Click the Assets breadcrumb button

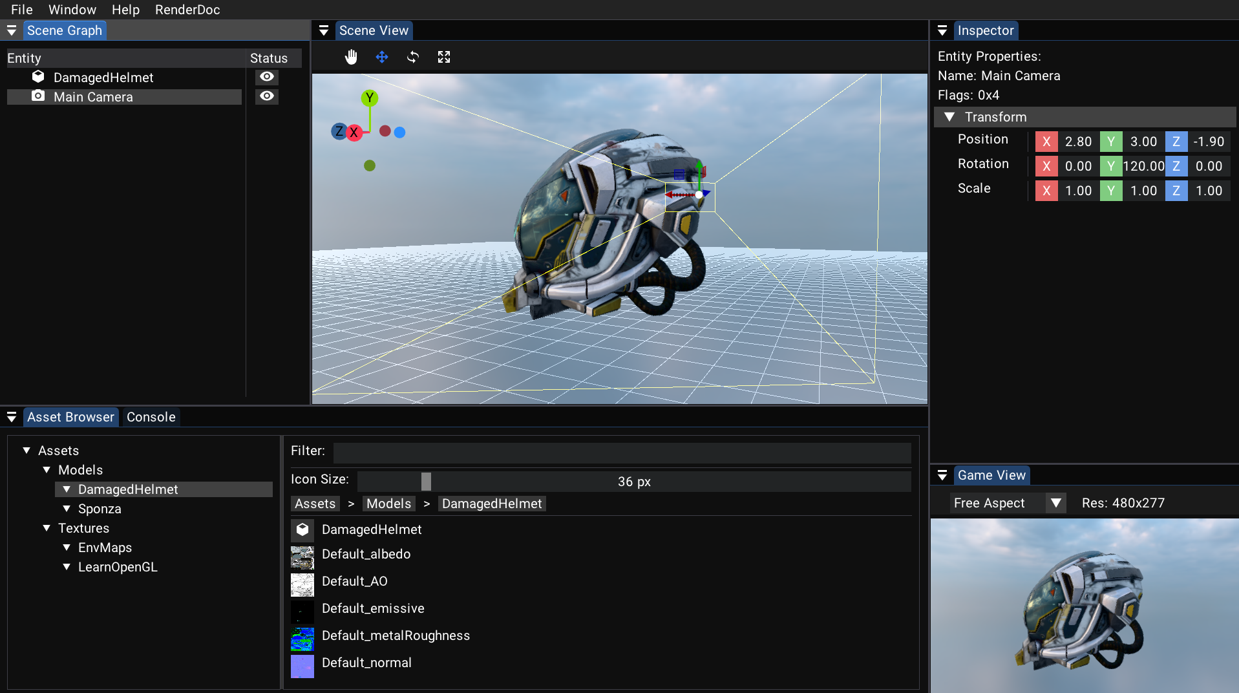coord(315,504)
